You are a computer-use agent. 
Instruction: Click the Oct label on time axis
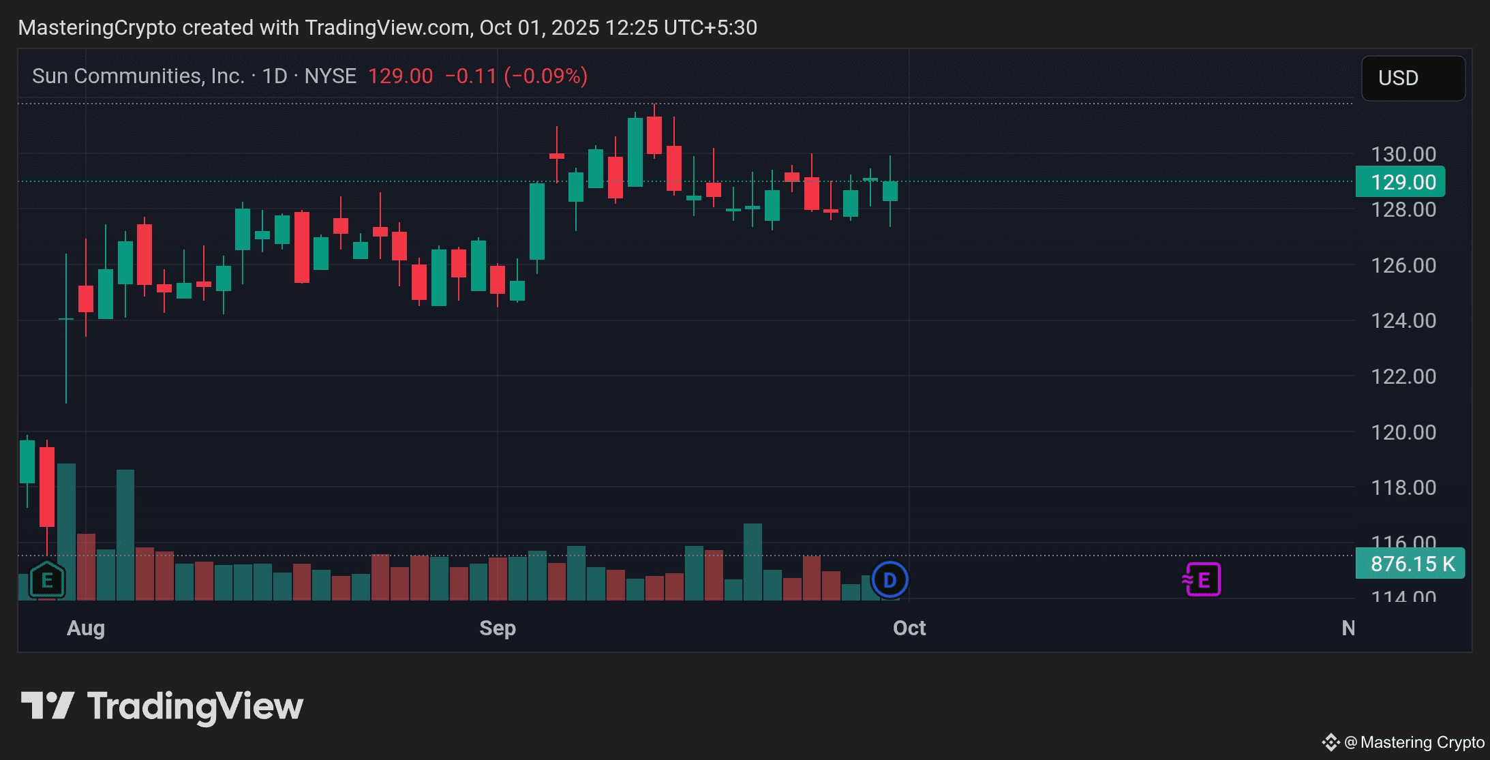pyautogui.click(x=909, y=628)
